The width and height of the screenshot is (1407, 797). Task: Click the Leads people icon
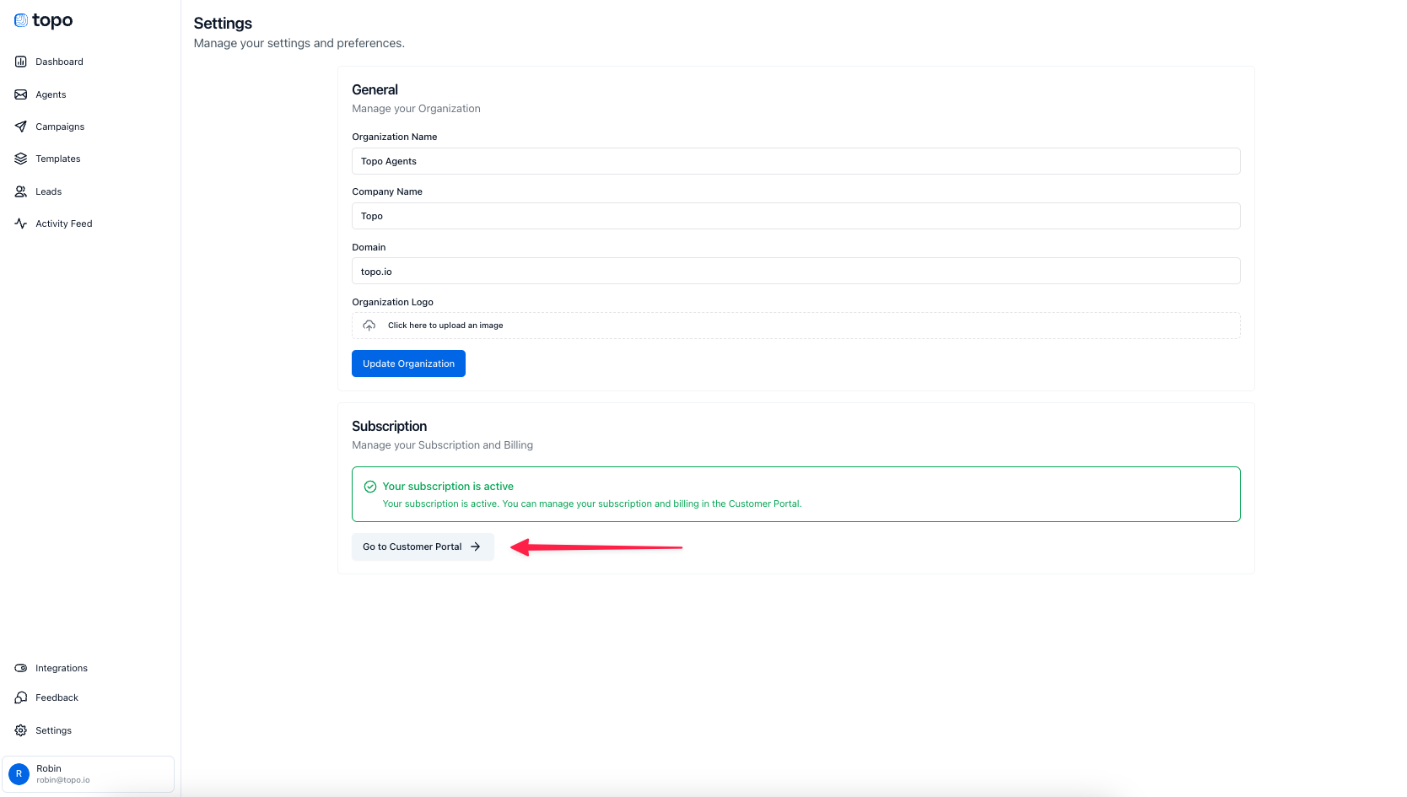click(21, 191)
